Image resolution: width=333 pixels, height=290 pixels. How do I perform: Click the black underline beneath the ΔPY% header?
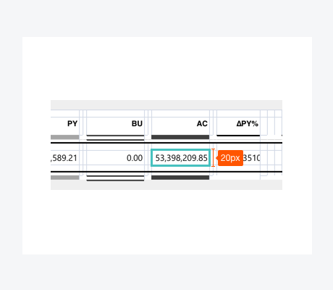click(238, 136)
